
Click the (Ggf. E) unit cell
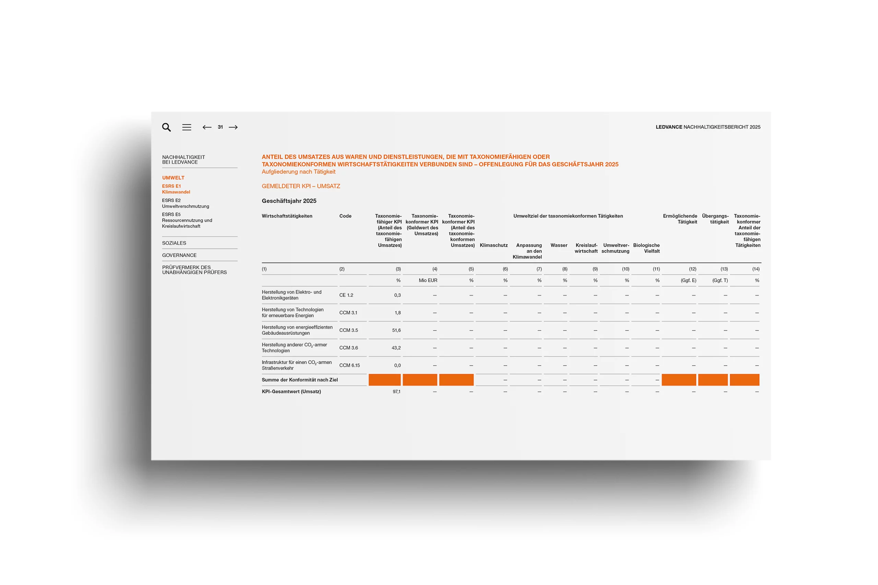click(688, 280)
